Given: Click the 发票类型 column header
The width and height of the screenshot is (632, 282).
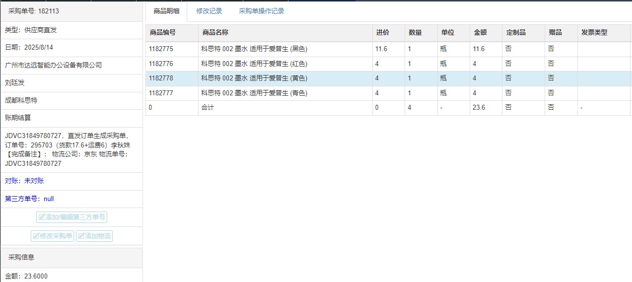Looking at the screenshot, I should 604,33.
